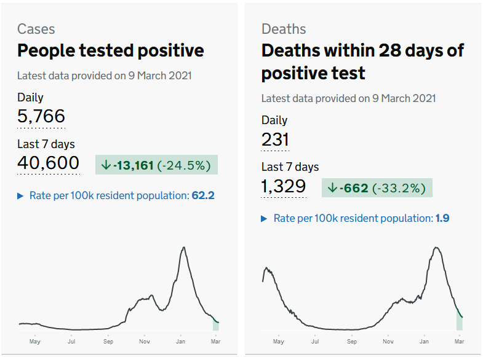Click the last 7 days cases 40,600

(x=49, y=163)
